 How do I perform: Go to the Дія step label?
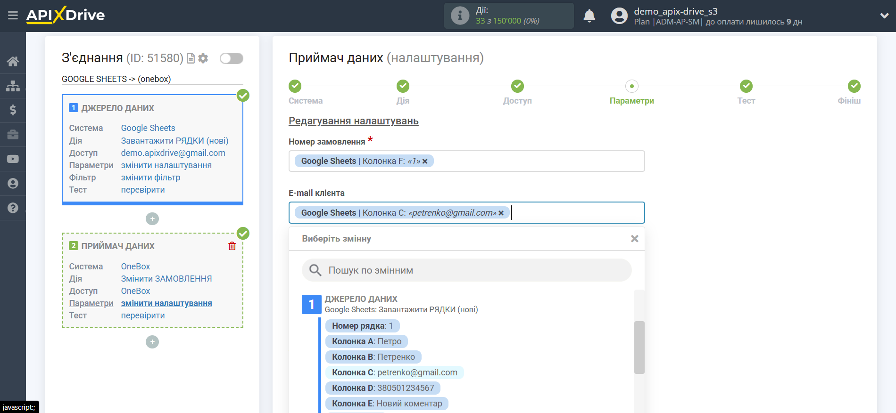click(x=403, y=101)
